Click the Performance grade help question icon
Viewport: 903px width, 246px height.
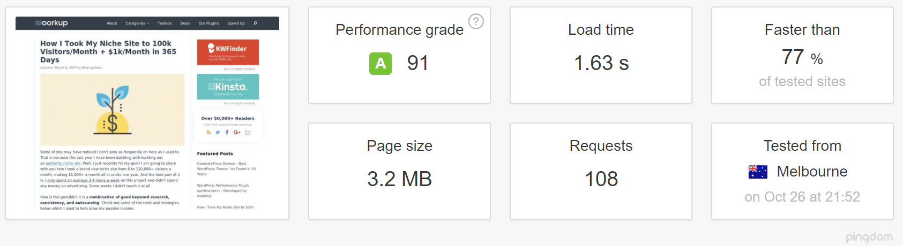tap(476, 21)
